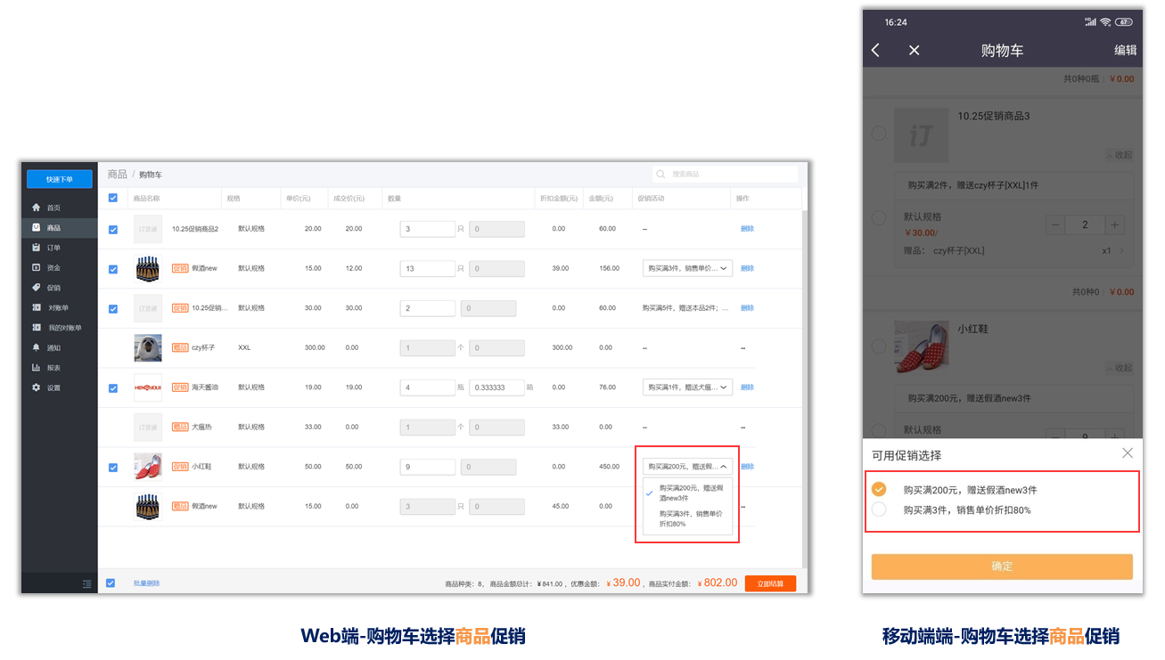The image size is (1165, 660).
Task: Close the 可用促销选择 sheet
Action: (x=1128, y=453)
